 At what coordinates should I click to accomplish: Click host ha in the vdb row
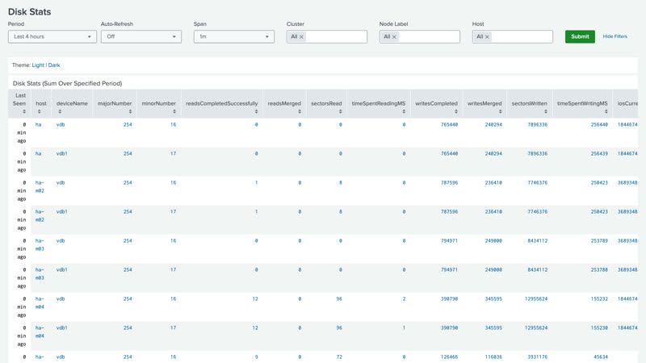point(38,124)
